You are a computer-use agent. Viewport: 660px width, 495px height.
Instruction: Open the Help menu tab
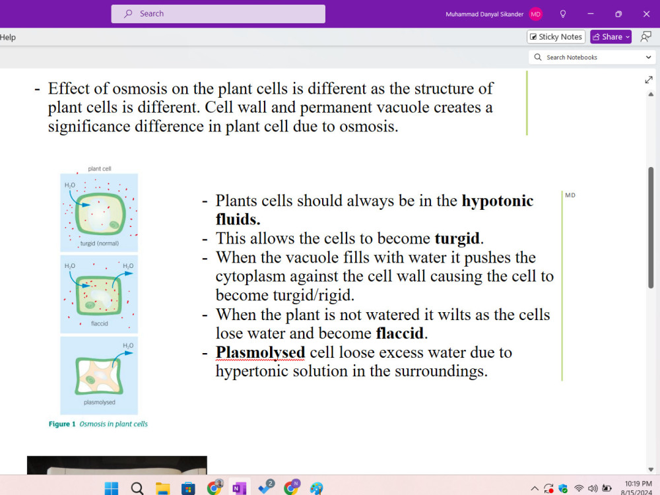tap(8, 37)
